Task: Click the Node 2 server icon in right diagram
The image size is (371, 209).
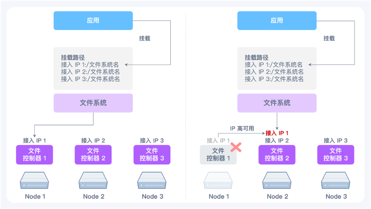Action: (277, 181)
